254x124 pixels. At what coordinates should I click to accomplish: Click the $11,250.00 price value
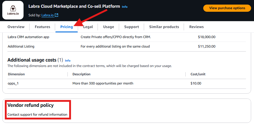(207, 46)
